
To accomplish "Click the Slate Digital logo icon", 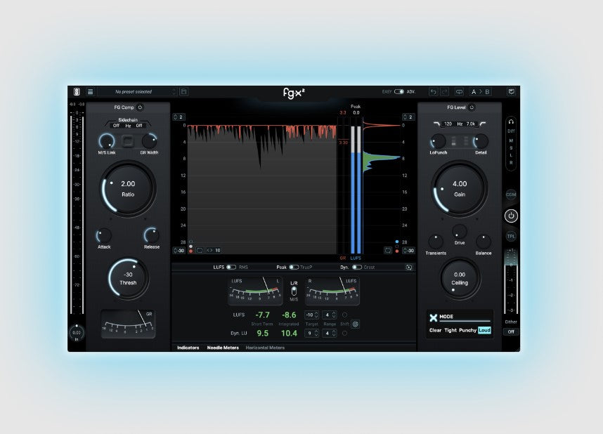I will pyautogui.click(x=75, y=91).
